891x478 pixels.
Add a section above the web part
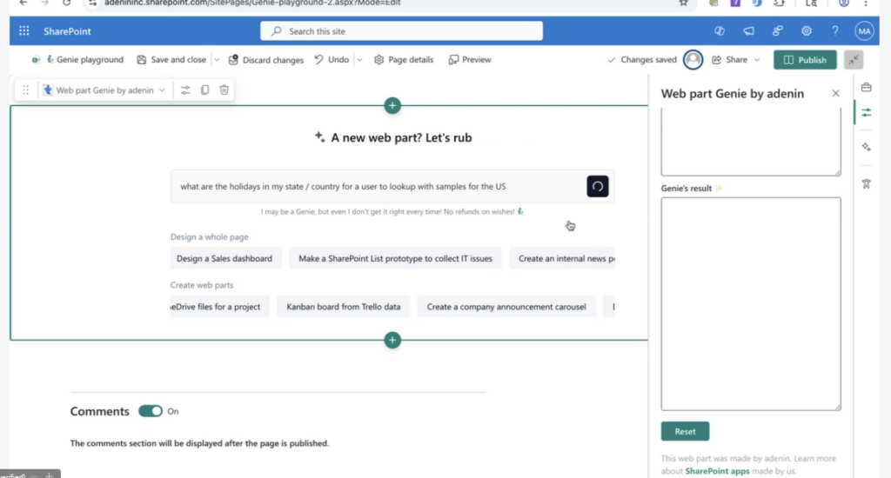point(392,105)
